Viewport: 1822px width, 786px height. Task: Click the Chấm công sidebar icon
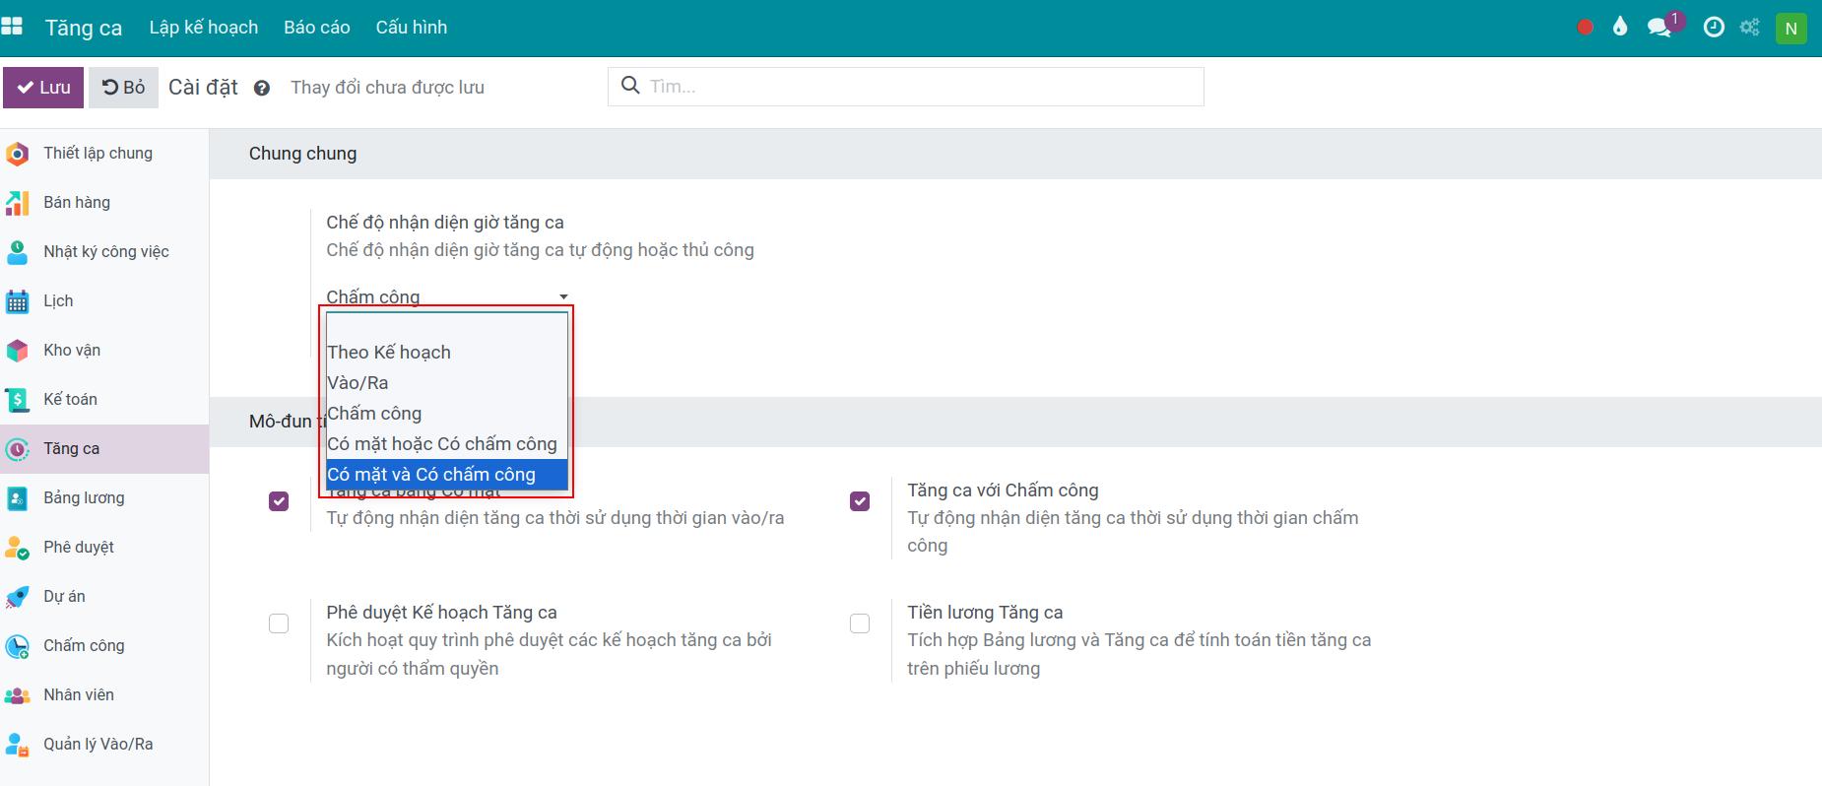17,646
